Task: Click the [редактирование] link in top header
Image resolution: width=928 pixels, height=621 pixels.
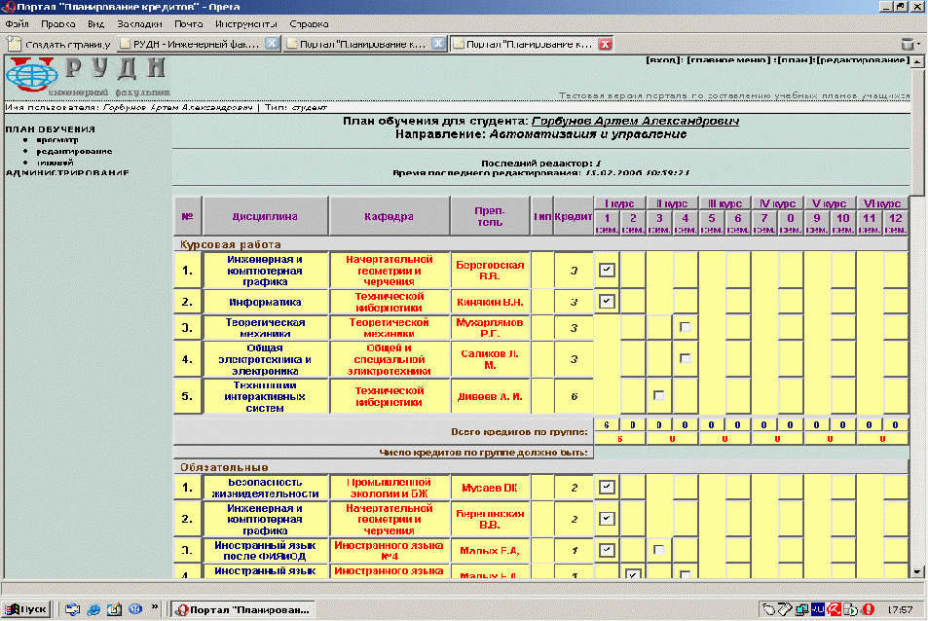Action: tap(863, 60)
